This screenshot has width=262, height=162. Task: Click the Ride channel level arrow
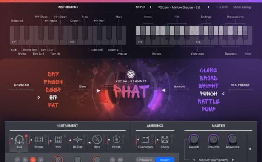point(89,142)
